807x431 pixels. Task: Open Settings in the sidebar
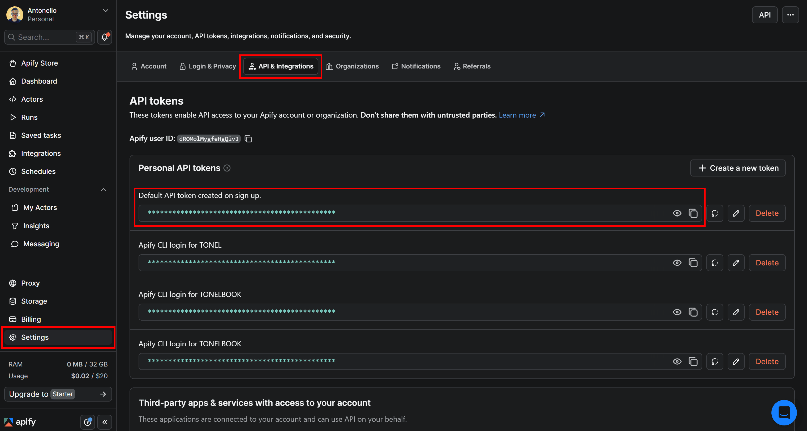coord(58,337)
